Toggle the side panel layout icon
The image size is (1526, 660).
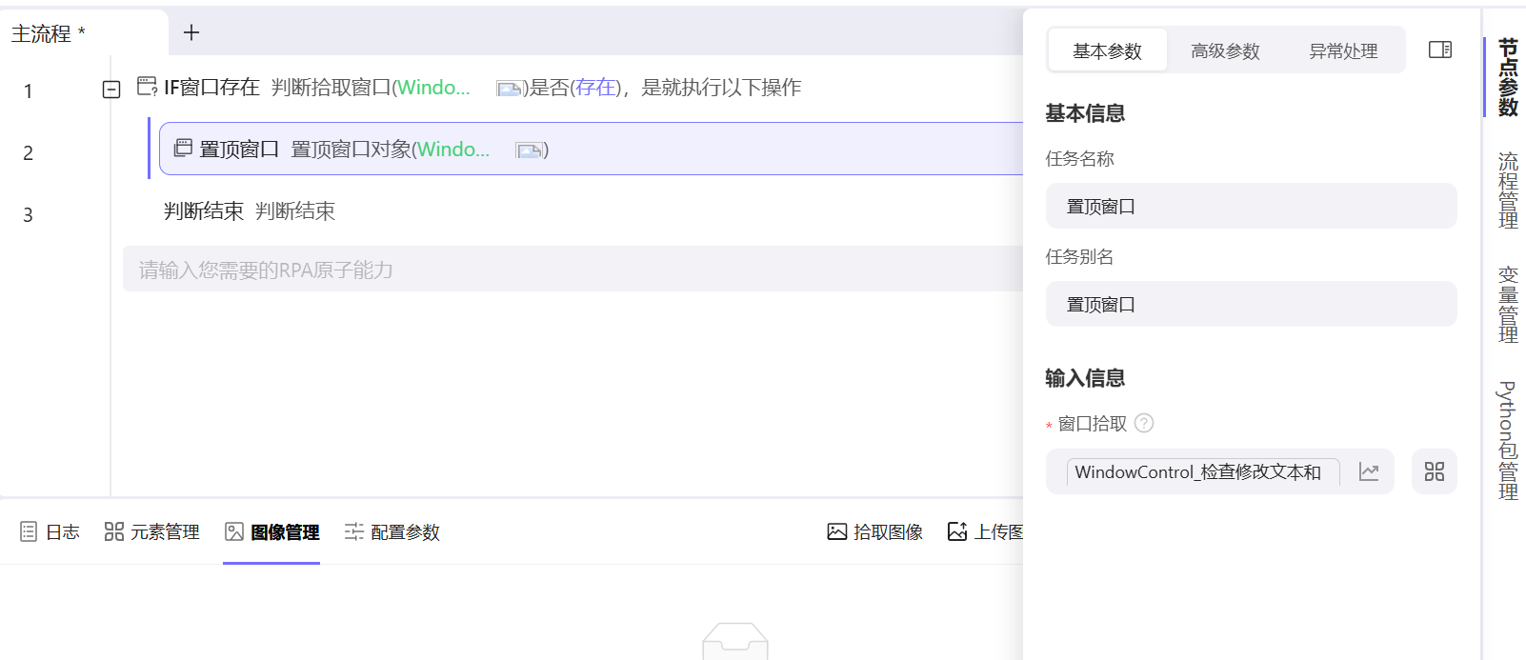[x=1440, y=50]
